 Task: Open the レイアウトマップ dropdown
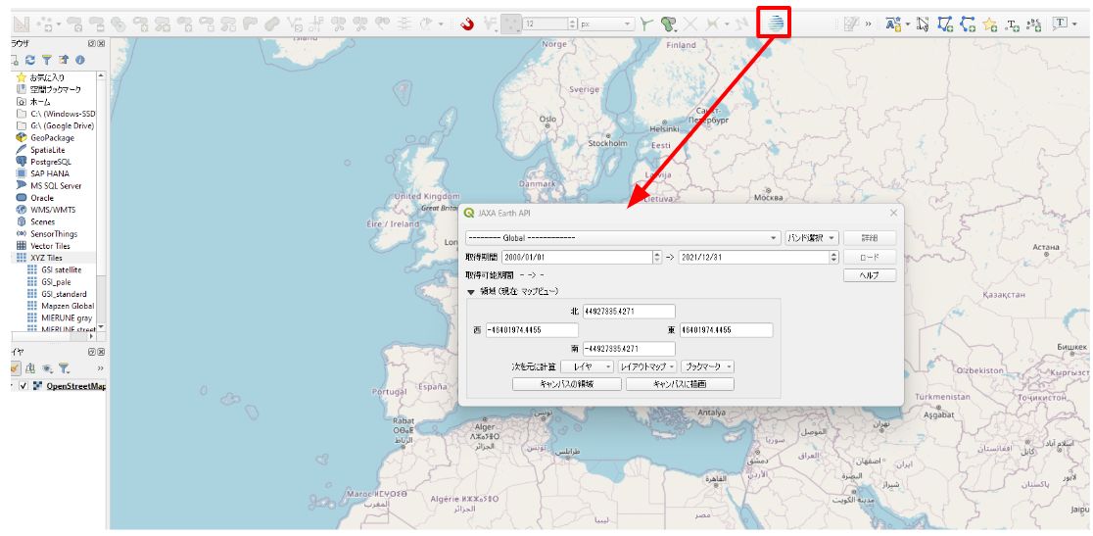pyautogui.click(x=646, y=366)
